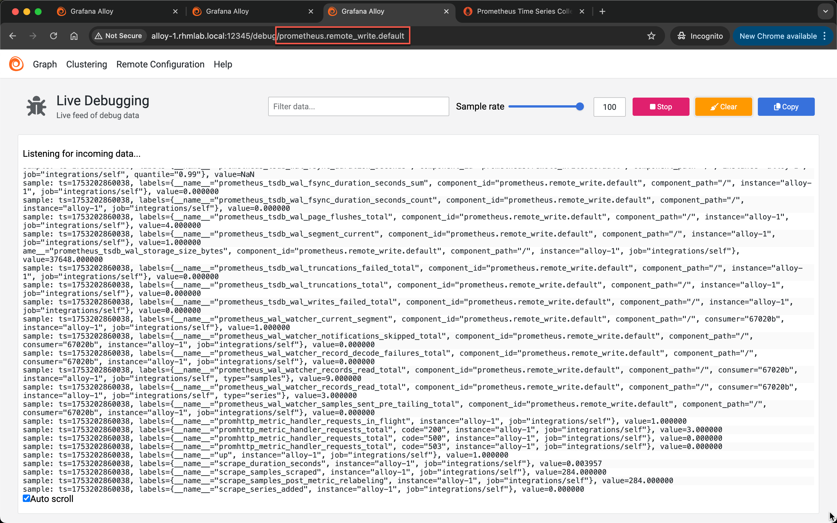The image size is (837, 523).
Task: Click the Grafana Alloy logo
Action: coord(16,64)
